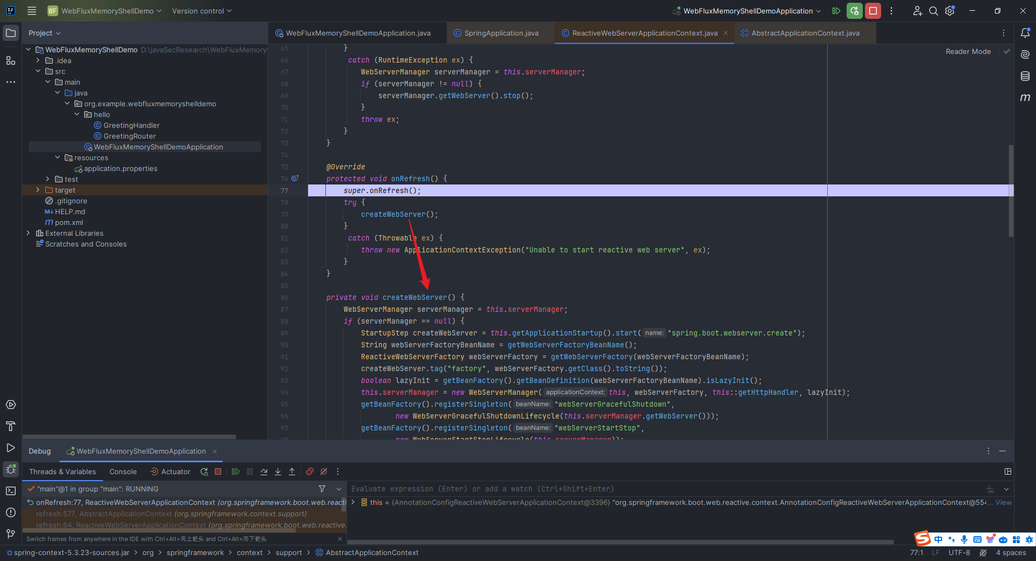
Task: Open View Breakpoints dialog icon
Action: pyautogui.click(x=310, y=471)
